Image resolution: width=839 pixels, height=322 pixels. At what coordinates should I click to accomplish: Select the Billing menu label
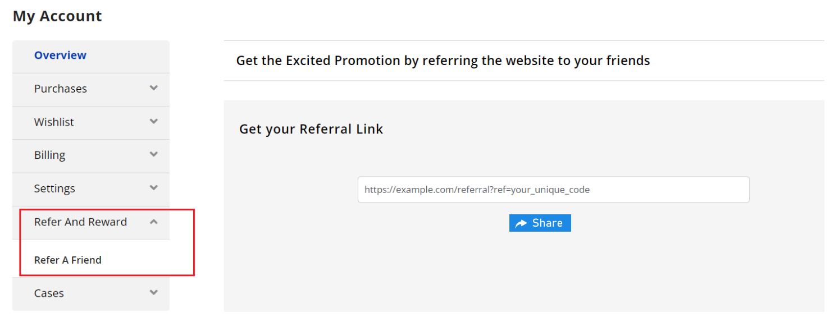pos(49,155)
